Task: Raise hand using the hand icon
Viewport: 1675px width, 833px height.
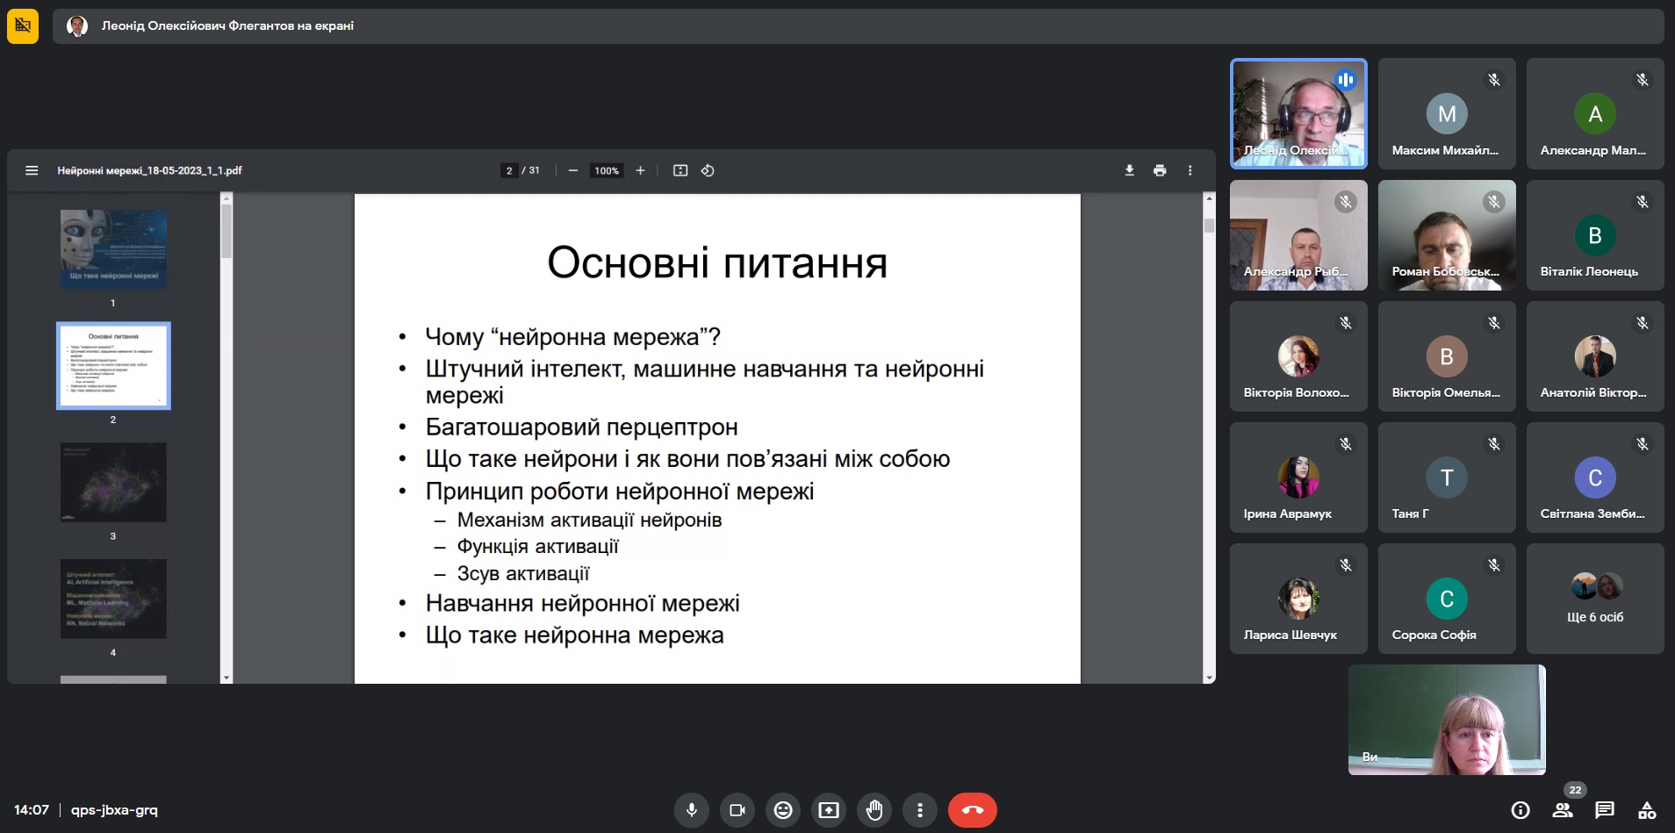Action: point(874,810)
